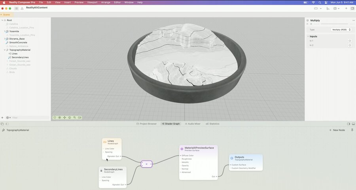This screenshot has height=190, width=356.
Task: Collapse the Inputs section in inspector
Action: [x=308, y=36]
